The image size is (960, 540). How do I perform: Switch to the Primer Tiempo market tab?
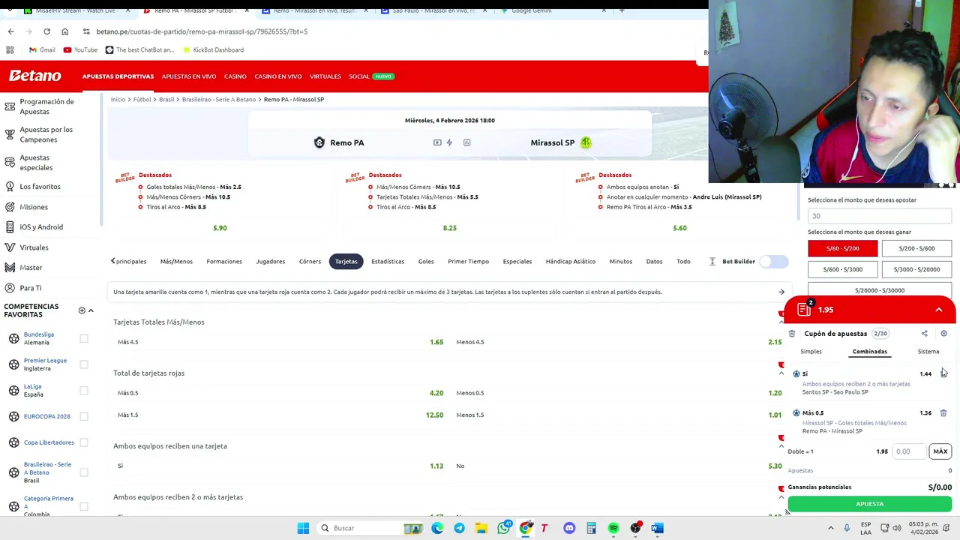(468, 261)
